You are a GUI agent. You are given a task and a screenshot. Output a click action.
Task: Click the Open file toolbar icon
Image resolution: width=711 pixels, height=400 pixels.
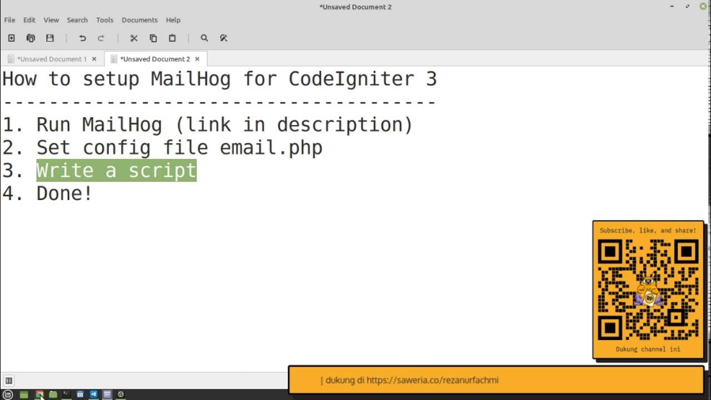point(31,38)
